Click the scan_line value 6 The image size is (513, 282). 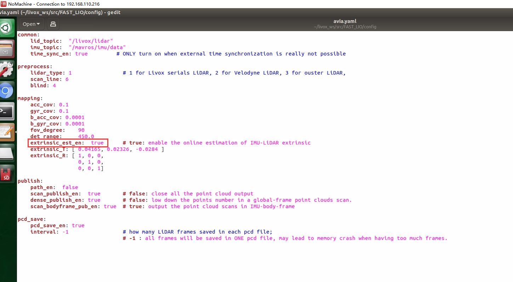point(67,79)
